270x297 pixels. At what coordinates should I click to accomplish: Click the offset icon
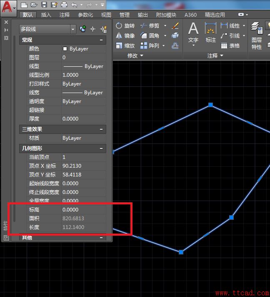(x=175, y=45)
